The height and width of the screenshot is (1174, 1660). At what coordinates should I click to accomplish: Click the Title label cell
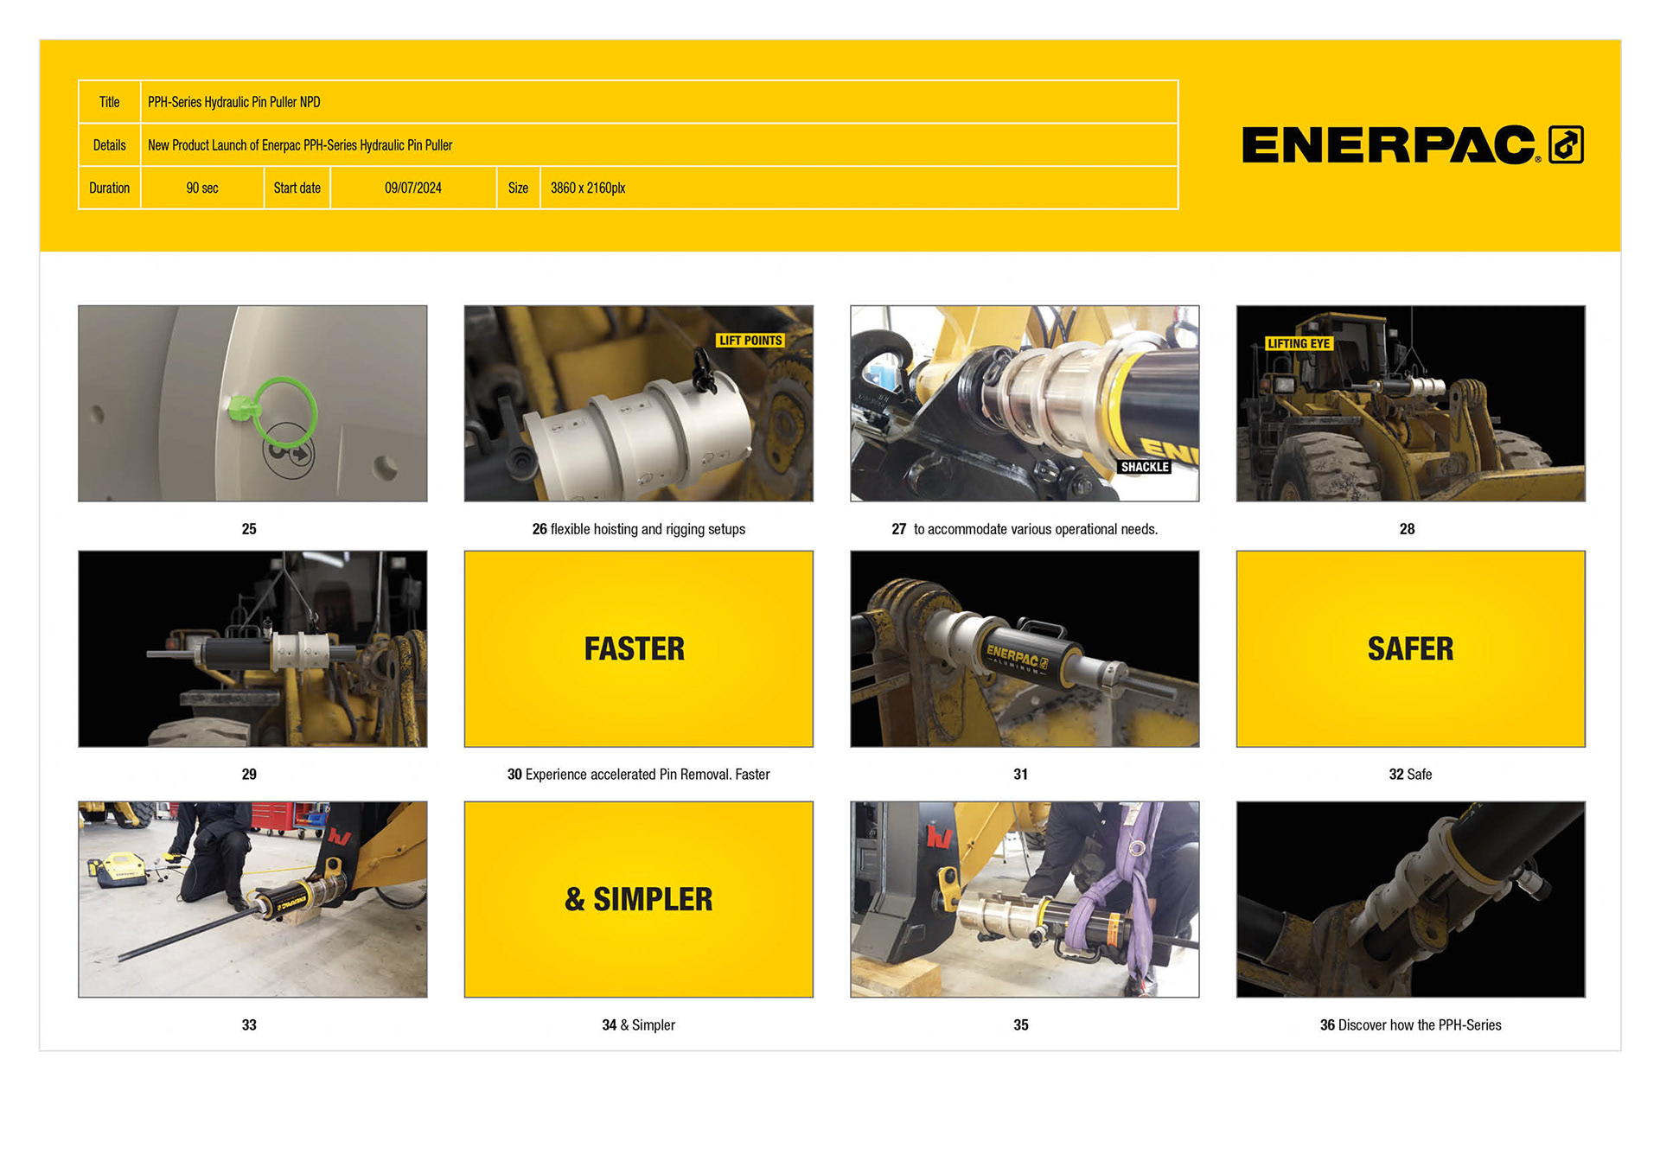point(110,102)
